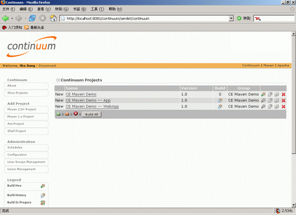Image resolution: width=296 pixels, height=215 pixels.
Task: Open the CE Maven Demo project link
Action: tap(81, 94)
